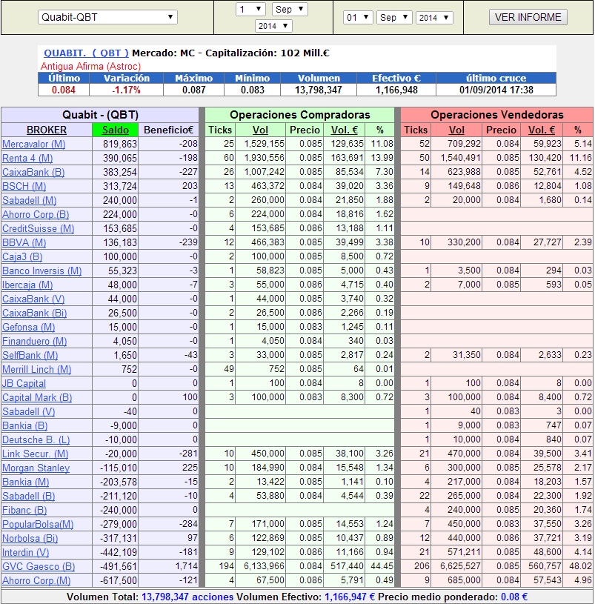The height and width of the screenshot is (604, 595).
Task: Open the end month Sep dropdown
Action: pyautogui.click(x=394, y=17)
